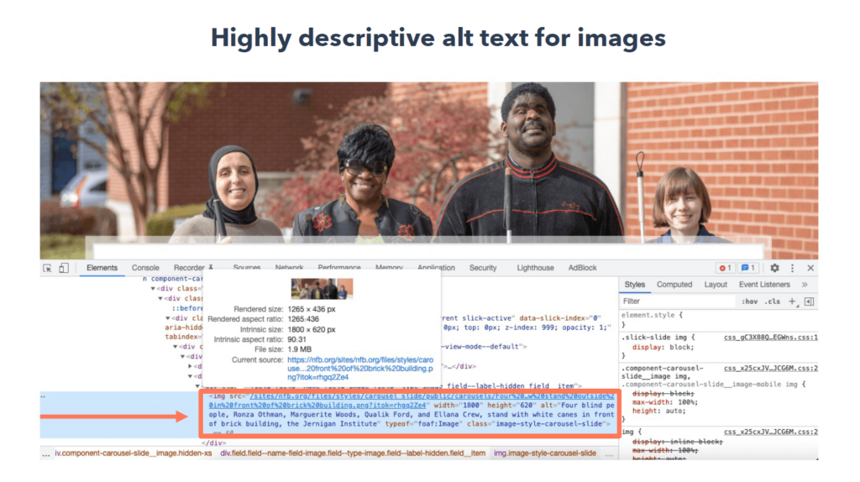Select breadcrumb img.image-style-carousel-slide

[x=544, y=453]
